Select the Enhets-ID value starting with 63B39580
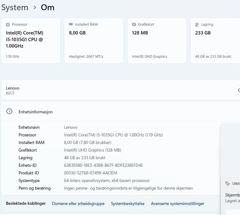Screen dimensions: 240x215 [x=103, y=165]
